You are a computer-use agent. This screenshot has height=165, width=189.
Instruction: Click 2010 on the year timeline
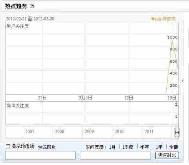click(x=119, y=132)
